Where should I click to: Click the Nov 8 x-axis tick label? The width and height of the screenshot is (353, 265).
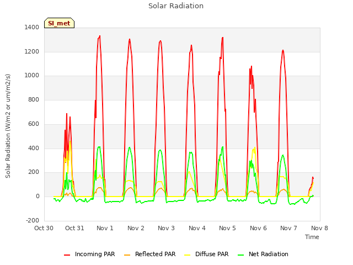(x=319, y=228)
